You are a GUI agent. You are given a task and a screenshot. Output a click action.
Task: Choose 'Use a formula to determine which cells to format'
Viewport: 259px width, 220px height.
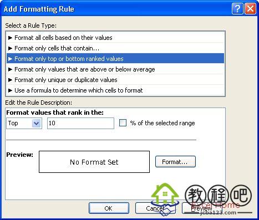pos(115,90)
